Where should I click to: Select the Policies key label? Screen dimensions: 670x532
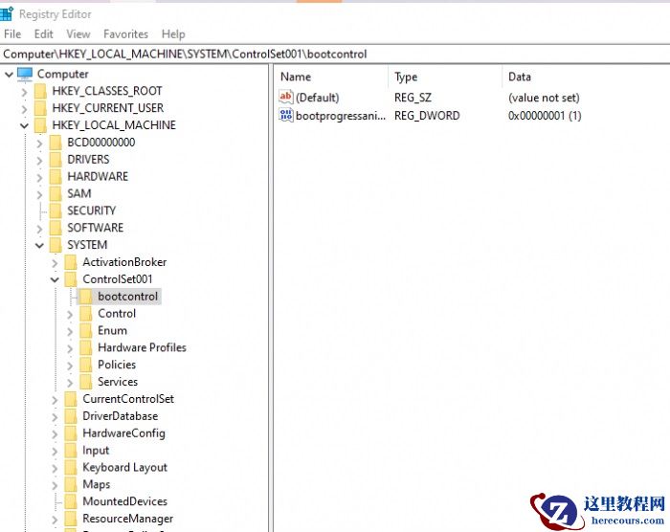pyautogui.click(x=117, y=365)
